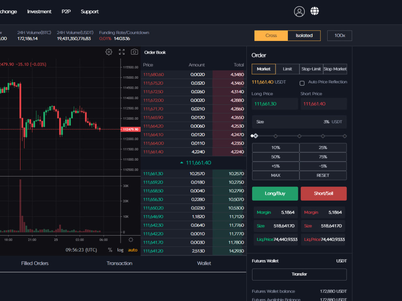Click the size slider midpoint marker
This screenshot has height=301, width=402.
tap(299, 136)
